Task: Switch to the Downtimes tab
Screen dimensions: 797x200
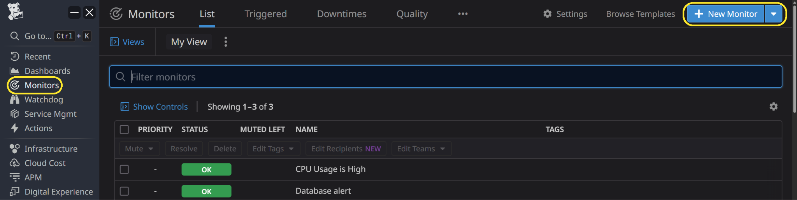Action: click(x=342, y=14)
